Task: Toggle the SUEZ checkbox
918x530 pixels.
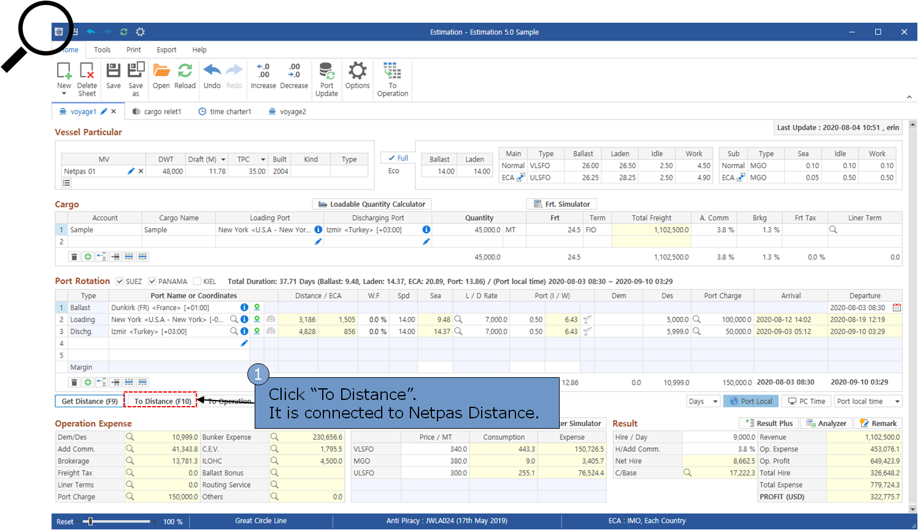Action: point(120,282)
